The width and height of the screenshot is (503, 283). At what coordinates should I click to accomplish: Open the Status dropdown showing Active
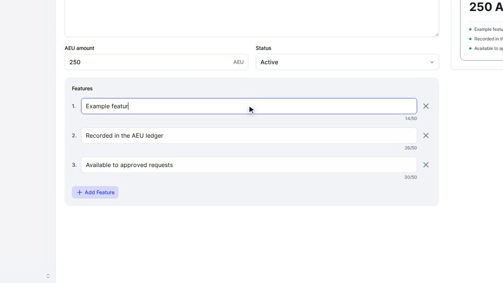pyautogui.click(x=347, y=62)
